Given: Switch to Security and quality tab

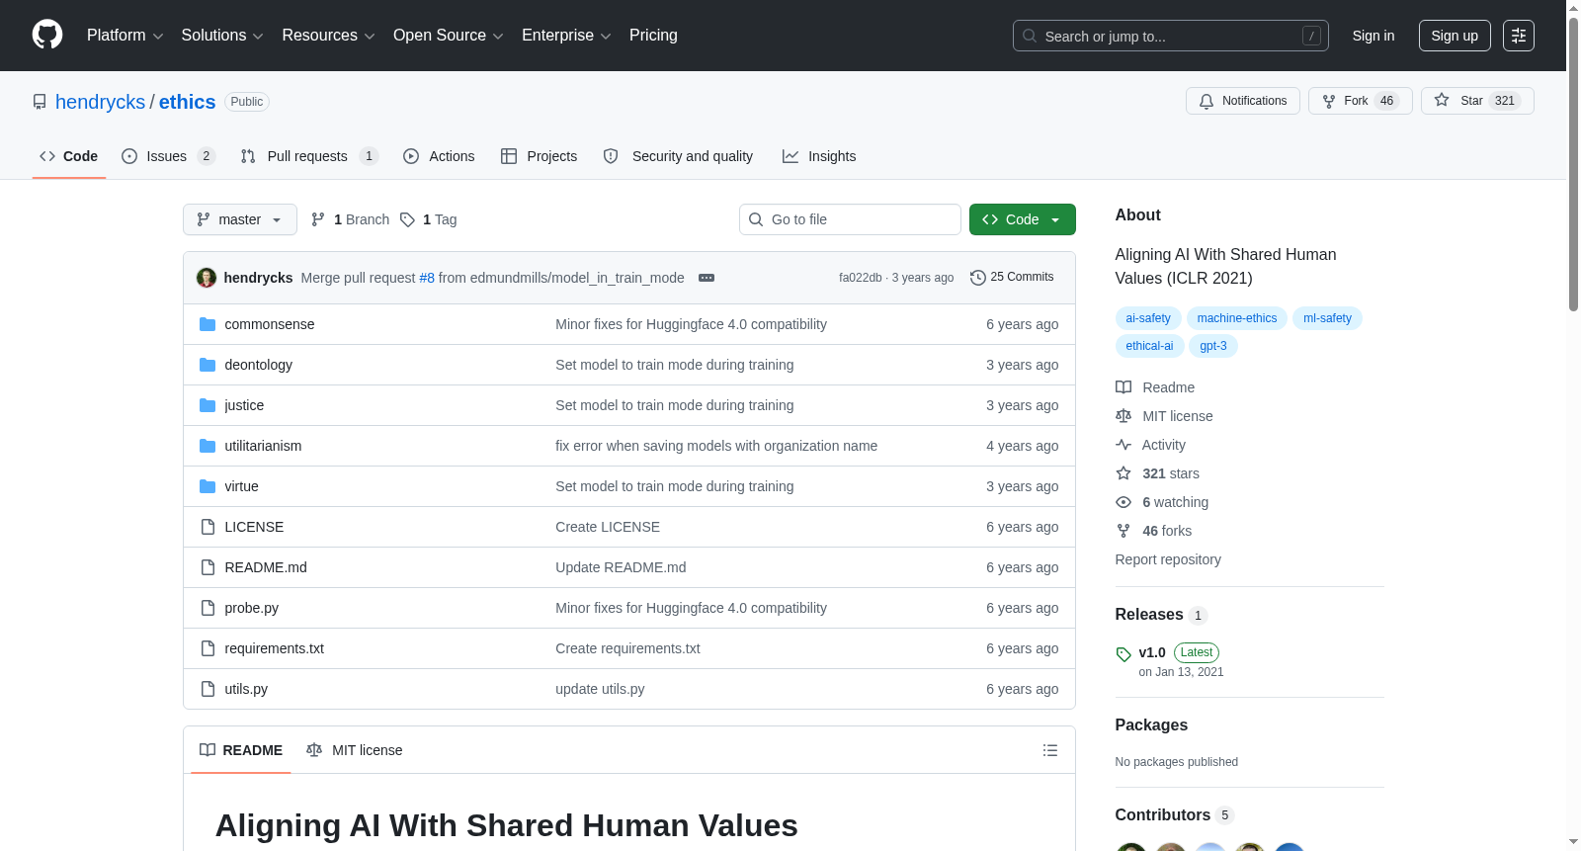Looking at the screenshot, I should point(678,156).
